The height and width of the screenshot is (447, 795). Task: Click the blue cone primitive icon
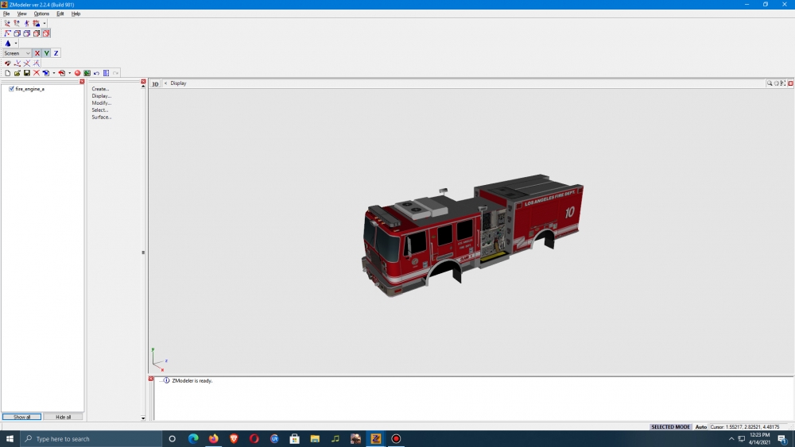click(8, 43)
